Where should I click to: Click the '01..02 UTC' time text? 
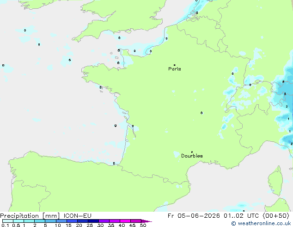click(x=241, y=216)
